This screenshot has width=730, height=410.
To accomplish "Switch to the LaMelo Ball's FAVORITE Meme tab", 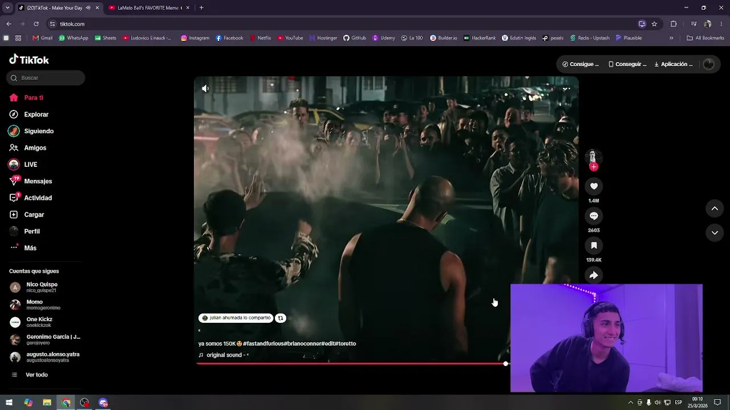I will coord(149,8).
